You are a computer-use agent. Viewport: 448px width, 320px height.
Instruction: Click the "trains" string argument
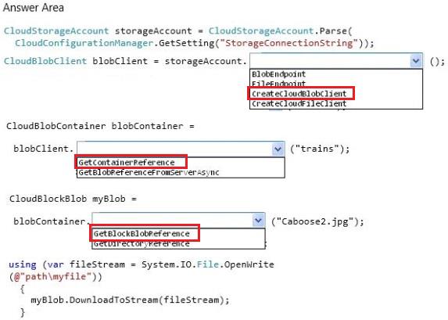pos(317,149)
